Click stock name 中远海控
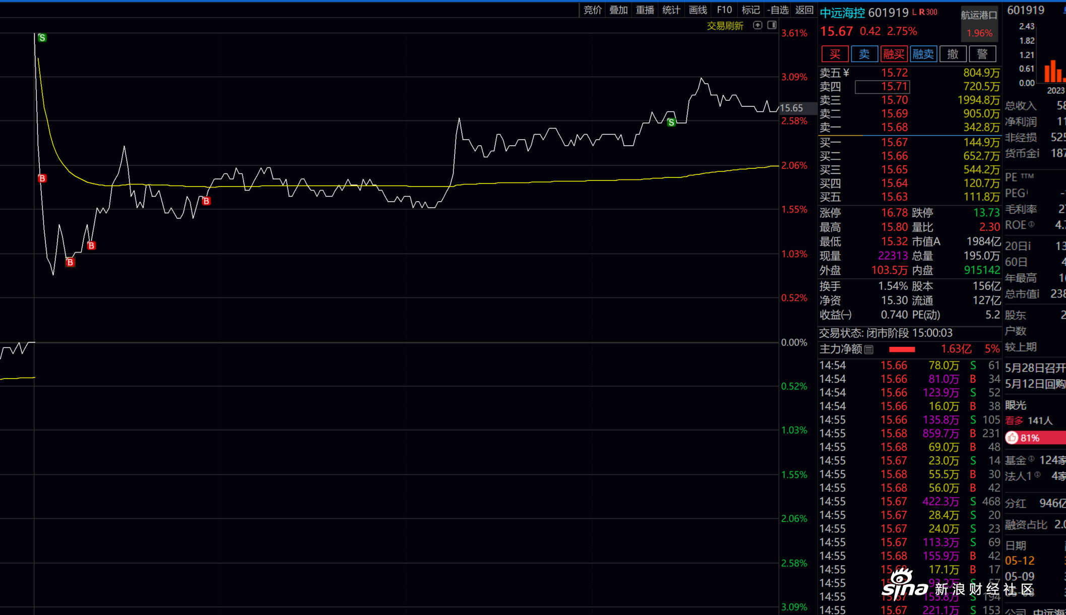The image size is (1066, 615). (x=842, y=13)
